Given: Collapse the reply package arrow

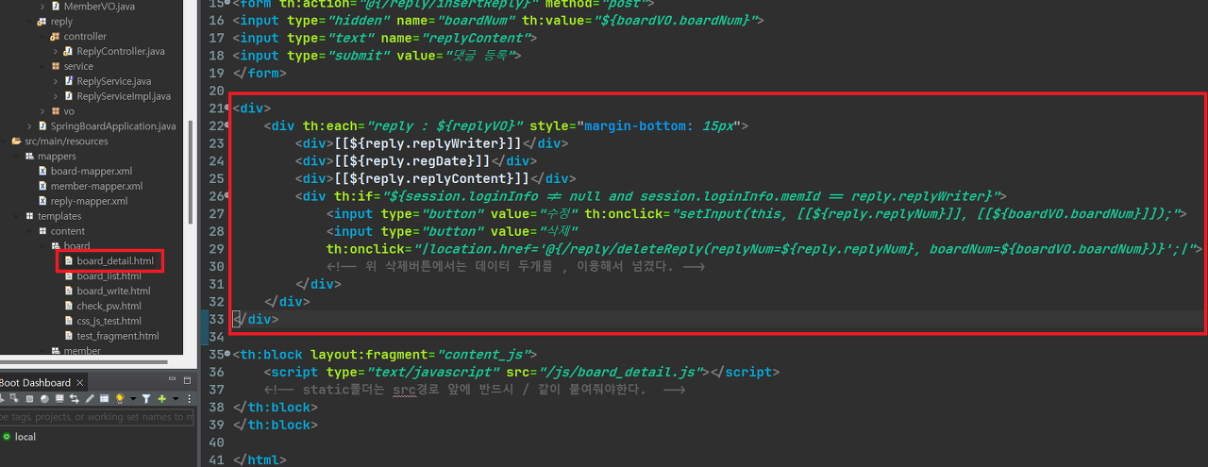Looking at the screenshot, I should (29, 21).
